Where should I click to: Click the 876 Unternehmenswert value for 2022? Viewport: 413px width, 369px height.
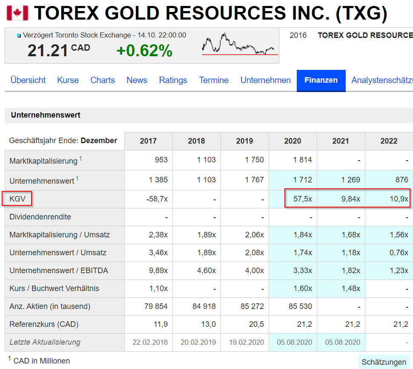tap(402, 180)
